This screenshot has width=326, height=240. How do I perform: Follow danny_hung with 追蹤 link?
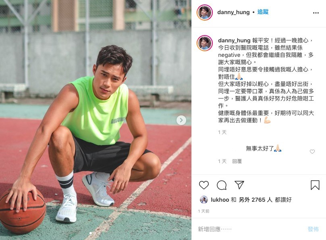point(263,12)
